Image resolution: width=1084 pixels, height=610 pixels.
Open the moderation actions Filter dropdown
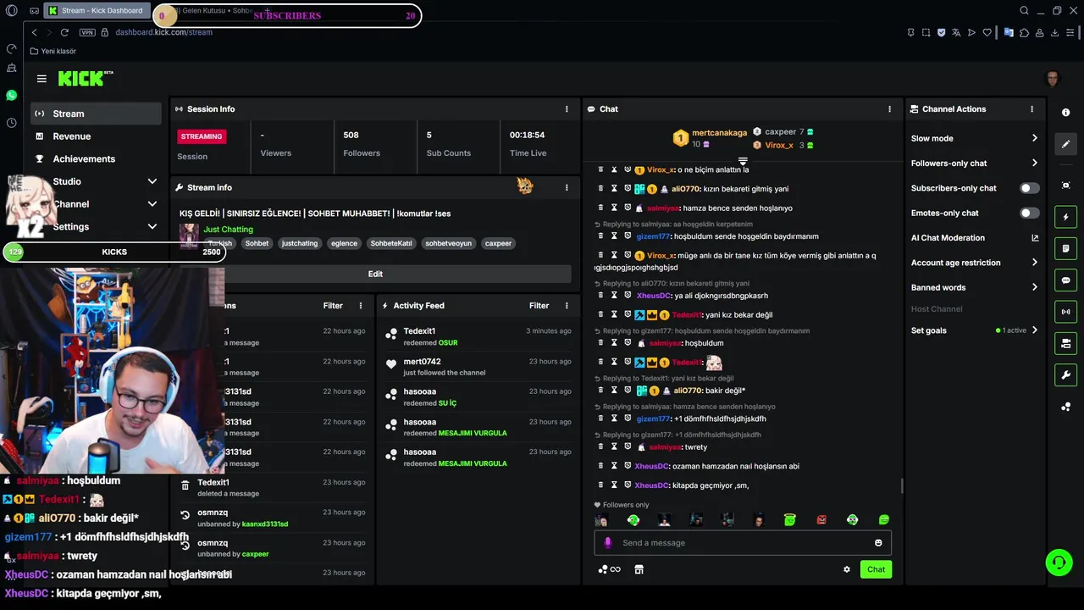pos(333,306)
